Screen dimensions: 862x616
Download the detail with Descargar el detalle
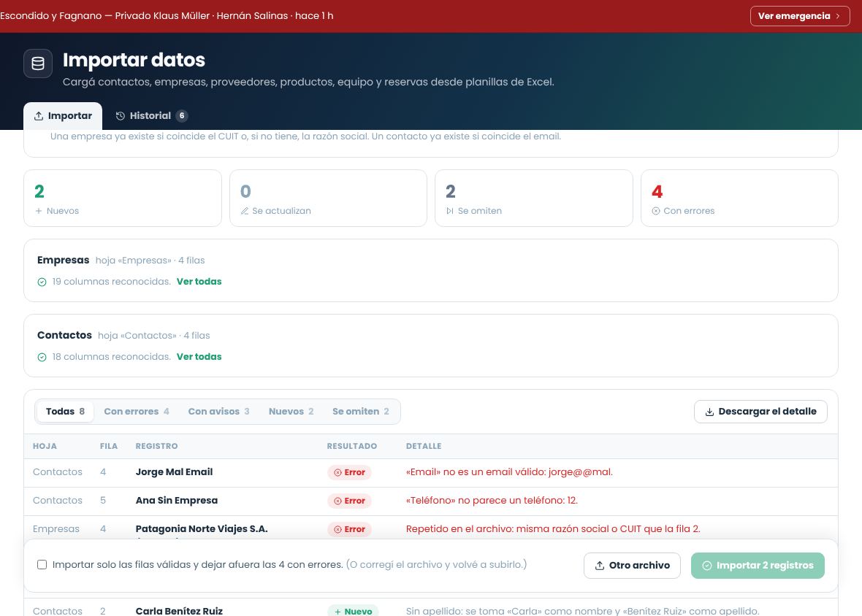click(x=761, y=412)
